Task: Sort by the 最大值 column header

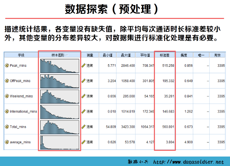Action: [x=126, y=55]
